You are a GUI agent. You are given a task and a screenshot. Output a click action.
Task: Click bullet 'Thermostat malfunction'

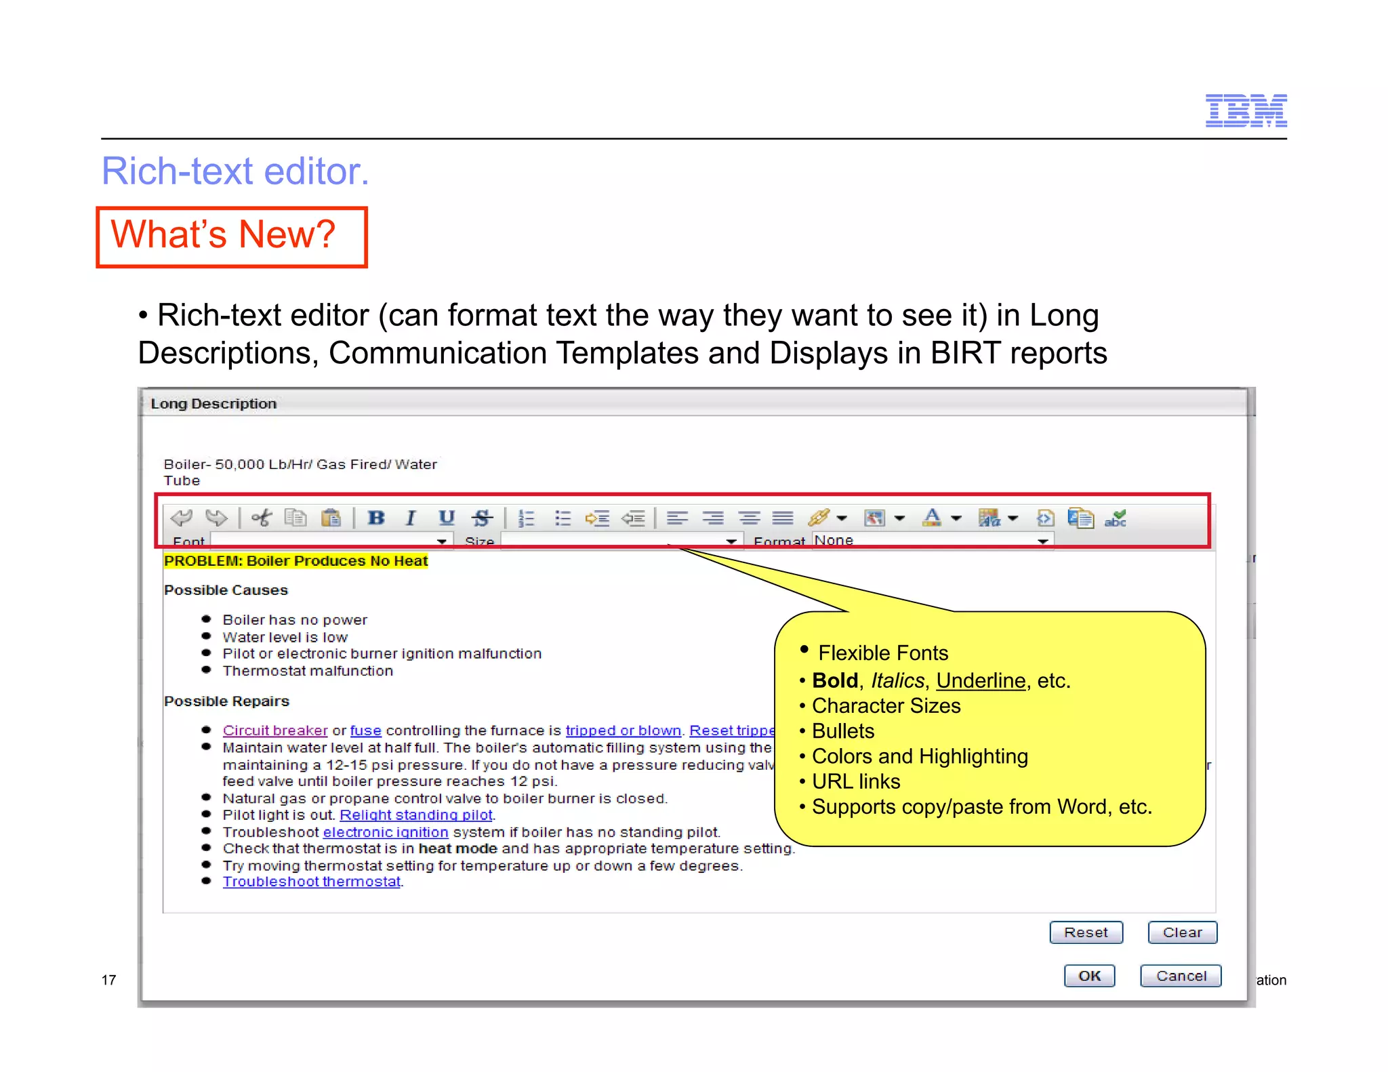pyautogui.click(x=308, y=671)
